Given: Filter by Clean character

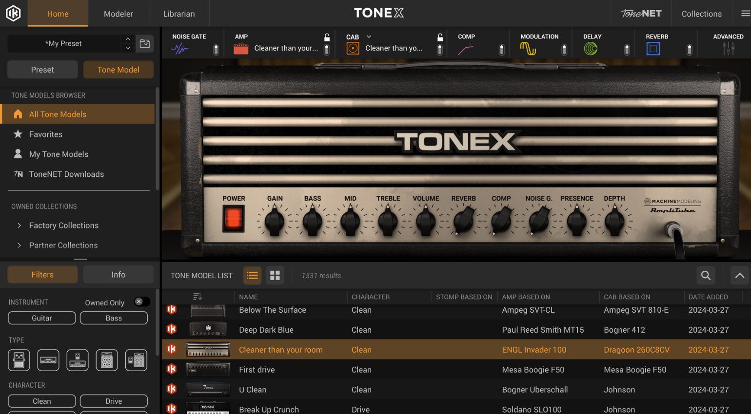Looking at the screenshot, I should [x=41, y=401].
